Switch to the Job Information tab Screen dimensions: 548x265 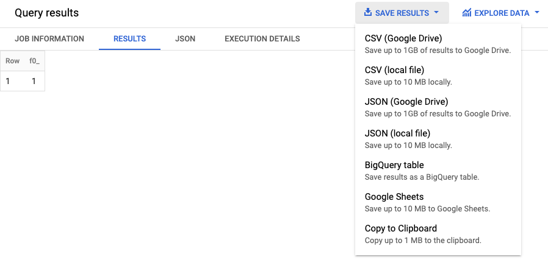coord(49,39)
